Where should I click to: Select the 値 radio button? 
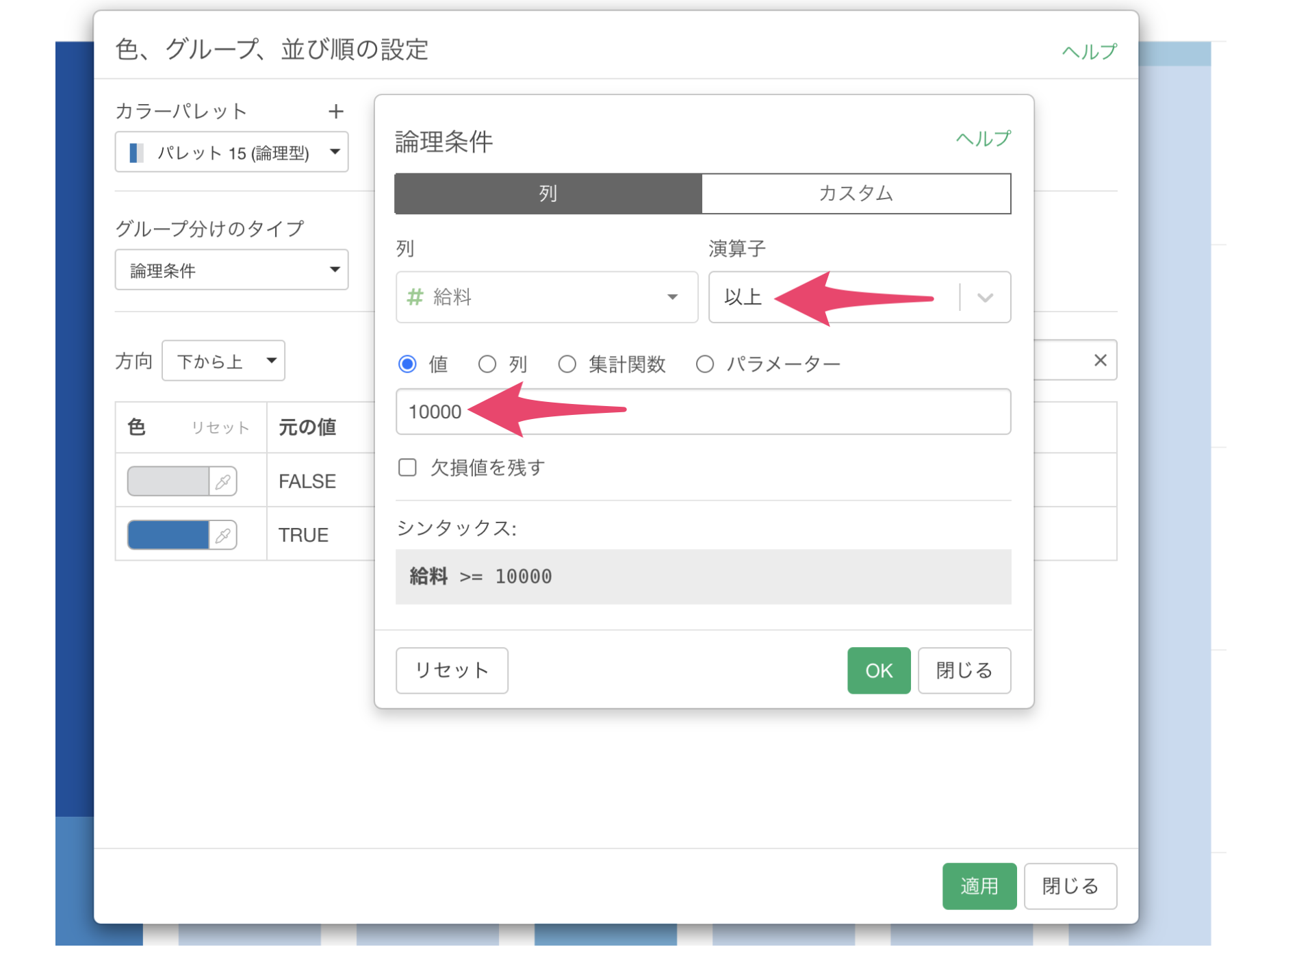(x=408, y=364)
